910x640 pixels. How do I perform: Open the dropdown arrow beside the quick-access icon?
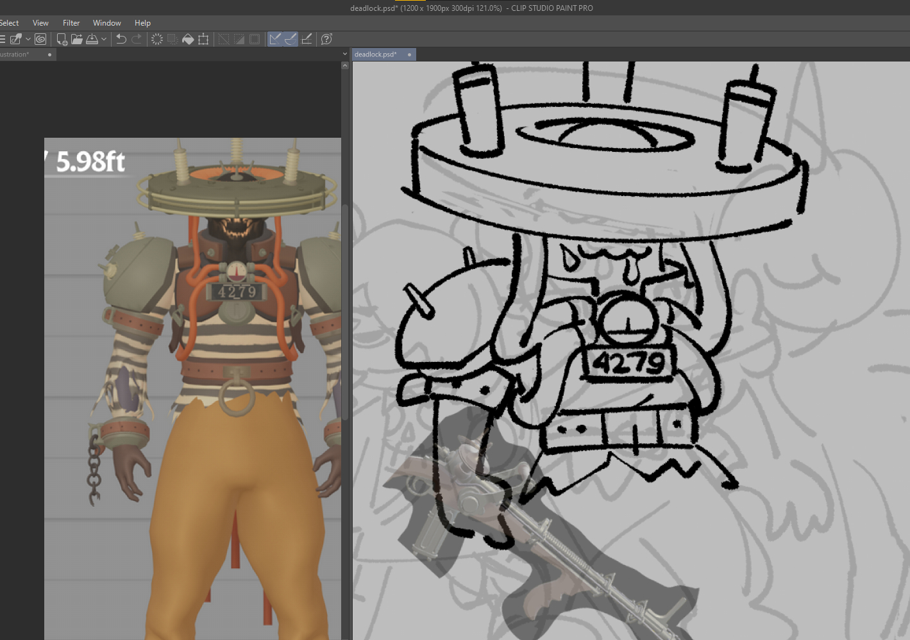28,39
